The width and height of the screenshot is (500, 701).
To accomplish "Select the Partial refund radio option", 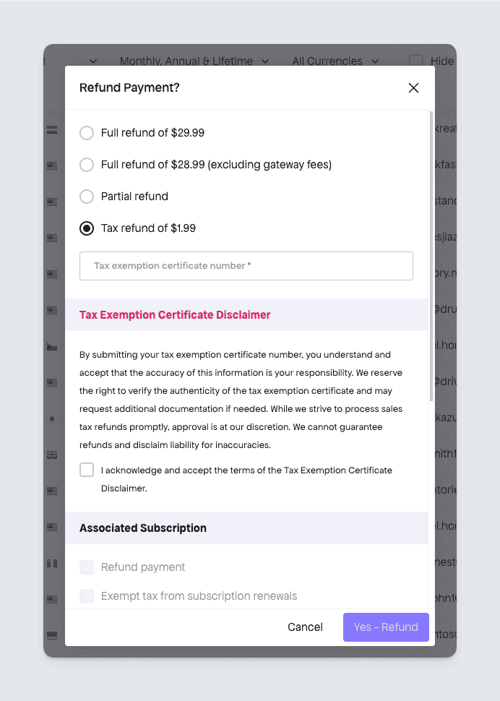I will (87, 197).
